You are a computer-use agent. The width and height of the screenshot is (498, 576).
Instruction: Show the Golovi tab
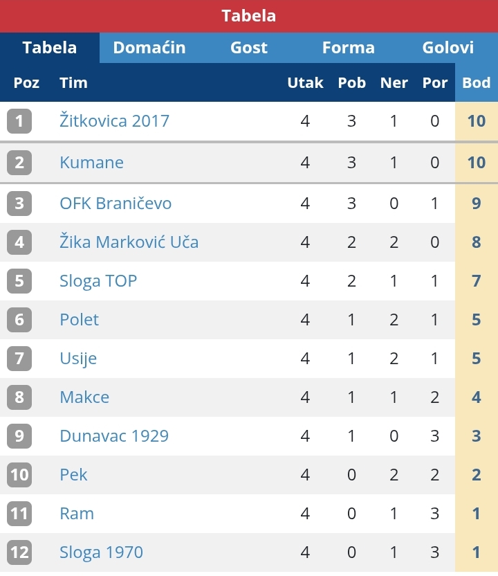(x=448, y=48)
